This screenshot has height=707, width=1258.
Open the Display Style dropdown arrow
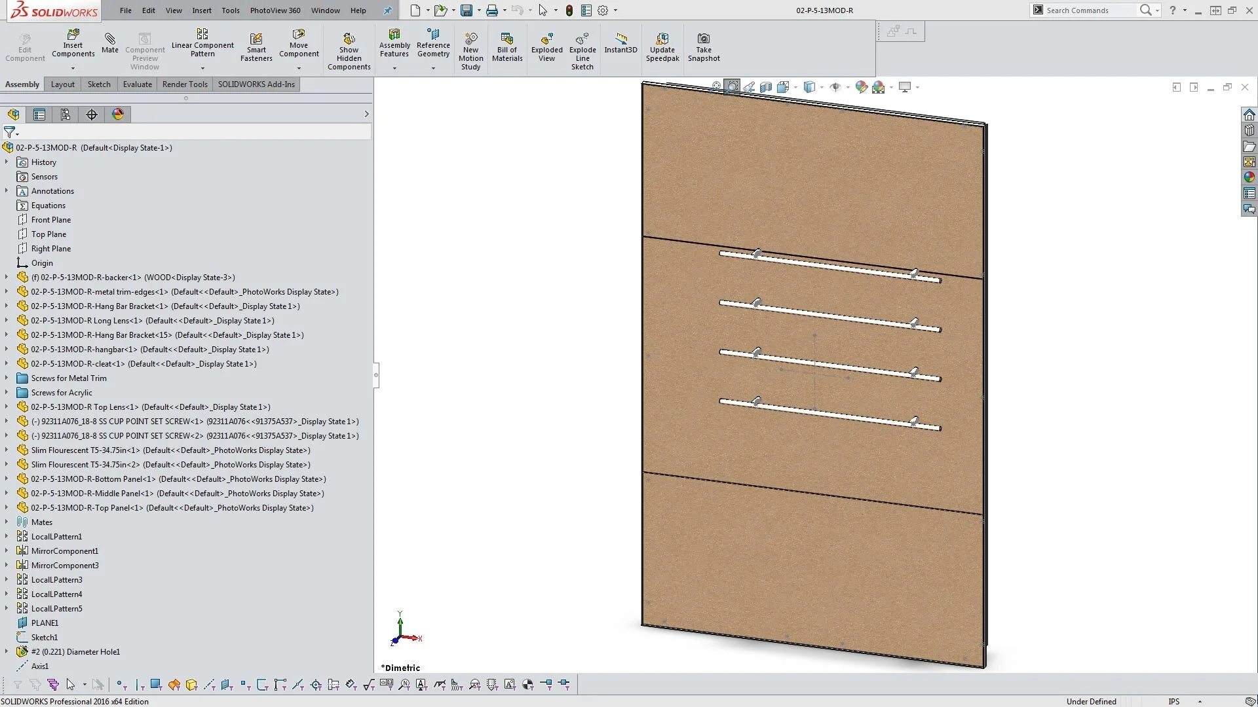pyautogui.click(x=822, y=87)
